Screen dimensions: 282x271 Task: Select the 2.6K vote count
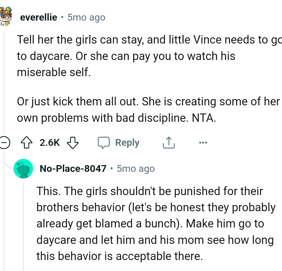[49, 142]
